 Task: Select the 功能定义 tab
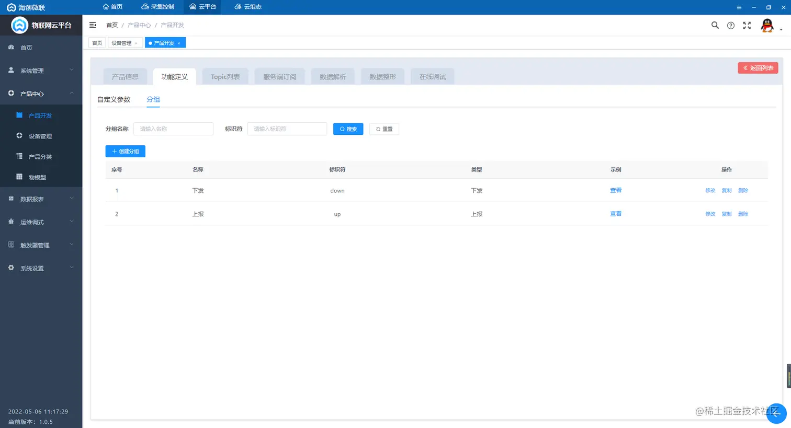point(174,77)
